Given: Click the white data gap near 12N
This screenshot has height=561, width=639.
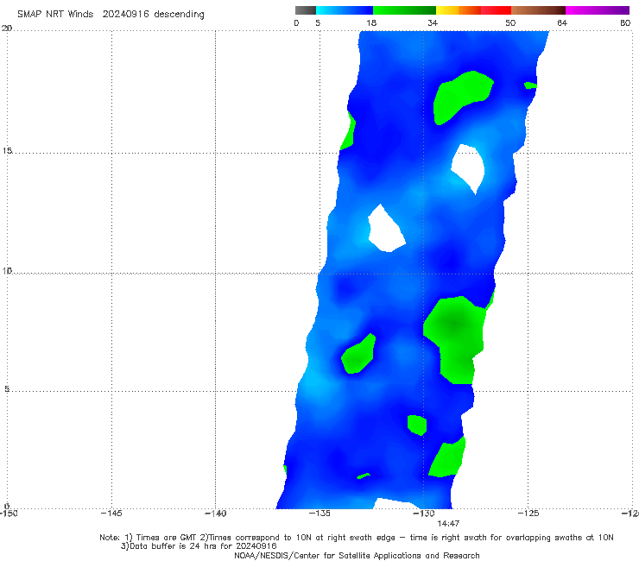Looking at the screenshot, I should pyautogui.click(x=386, y=230).
